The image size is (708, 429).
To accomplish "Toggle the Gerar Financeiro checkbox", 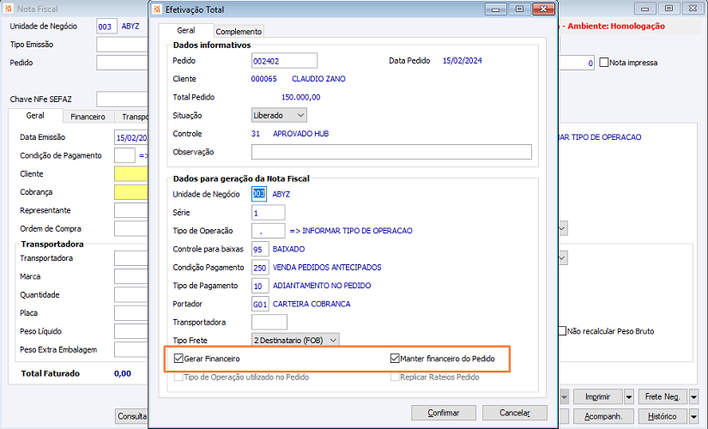I will click(179, 359).
